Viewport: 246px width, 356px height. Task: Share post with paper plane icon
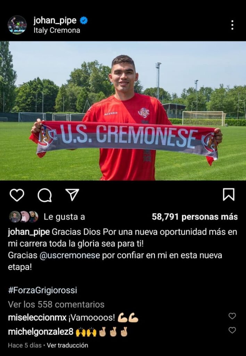click(72, 195)
